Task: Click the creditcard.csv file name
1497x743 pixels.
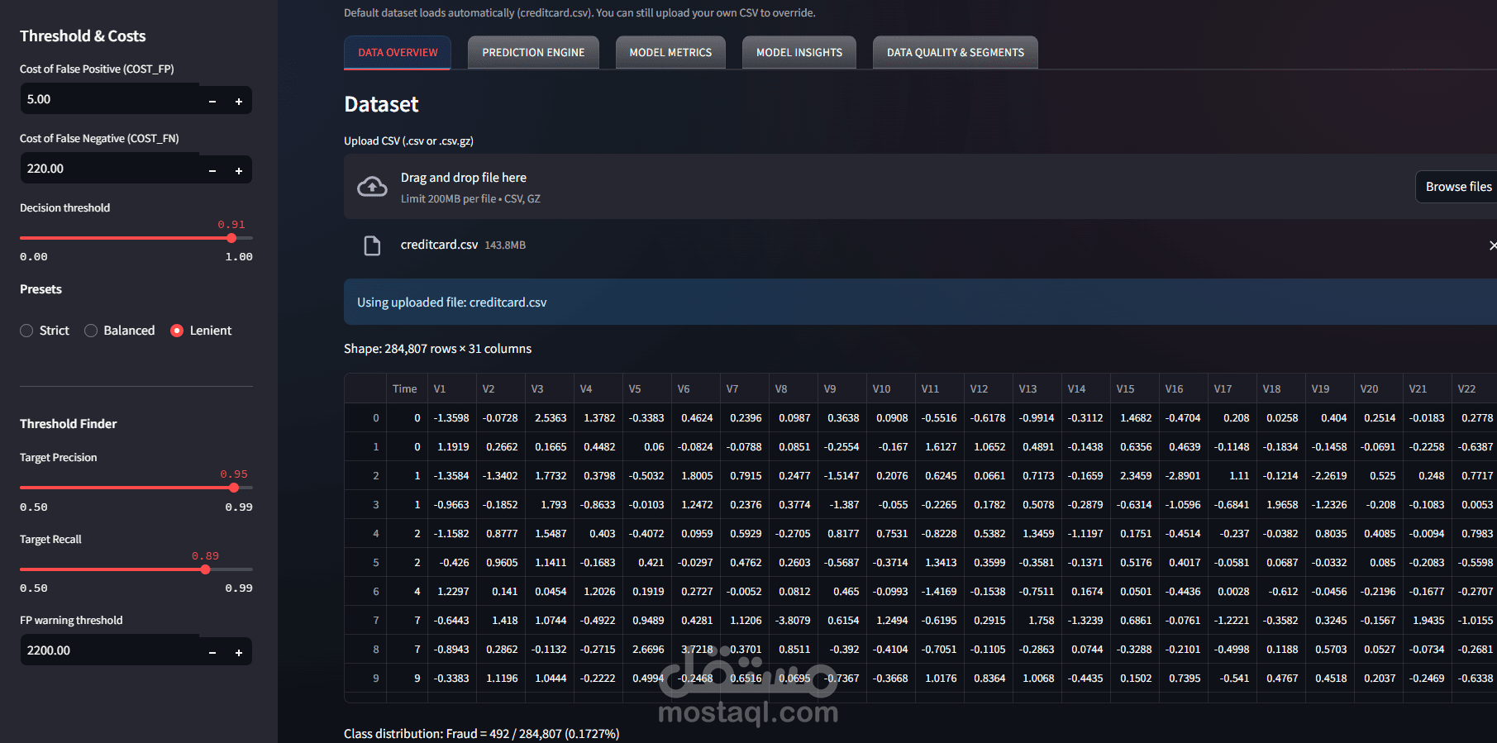Action: tap(439, 245)
